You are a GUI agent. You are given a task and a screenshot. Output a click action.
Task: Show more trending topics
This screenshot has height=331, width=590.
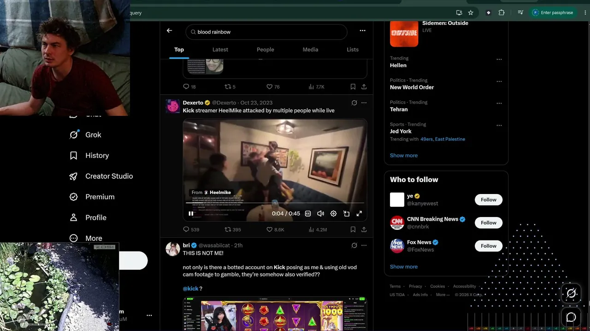(404, 155)
